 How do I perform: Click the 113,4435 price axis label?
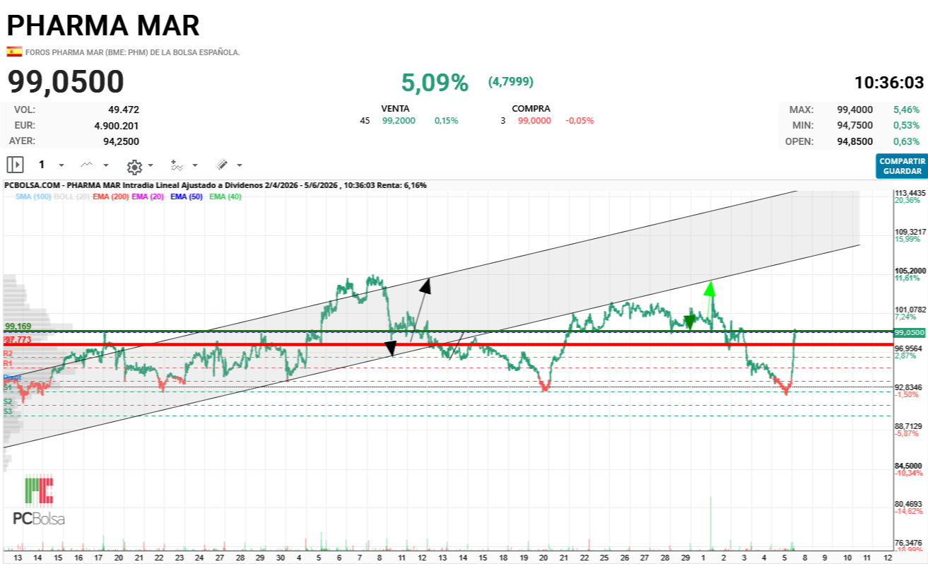point(910,193)
